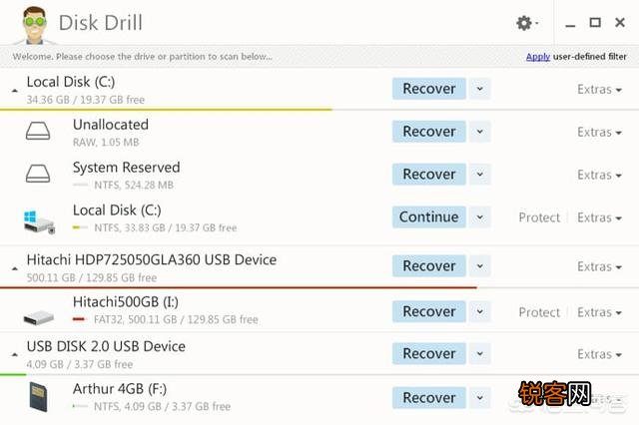The width and height of the screenshot is (639, 425).
Task: Open the settings gear menu
Action: pyautogui.click(x=526, y=23)
